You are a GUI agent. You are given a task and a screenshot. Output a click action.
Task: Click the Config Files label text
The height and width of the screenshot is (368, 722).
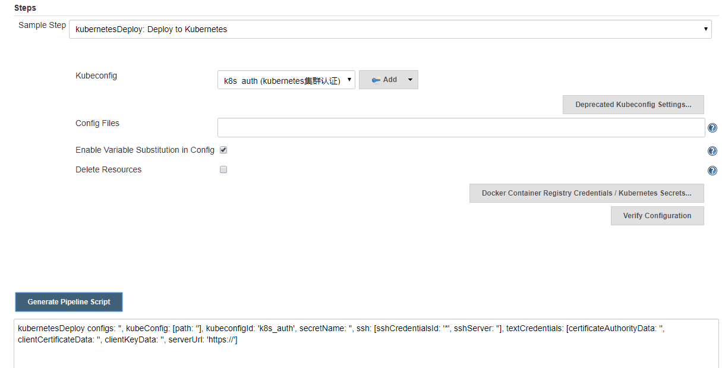[x=97, y=123]
